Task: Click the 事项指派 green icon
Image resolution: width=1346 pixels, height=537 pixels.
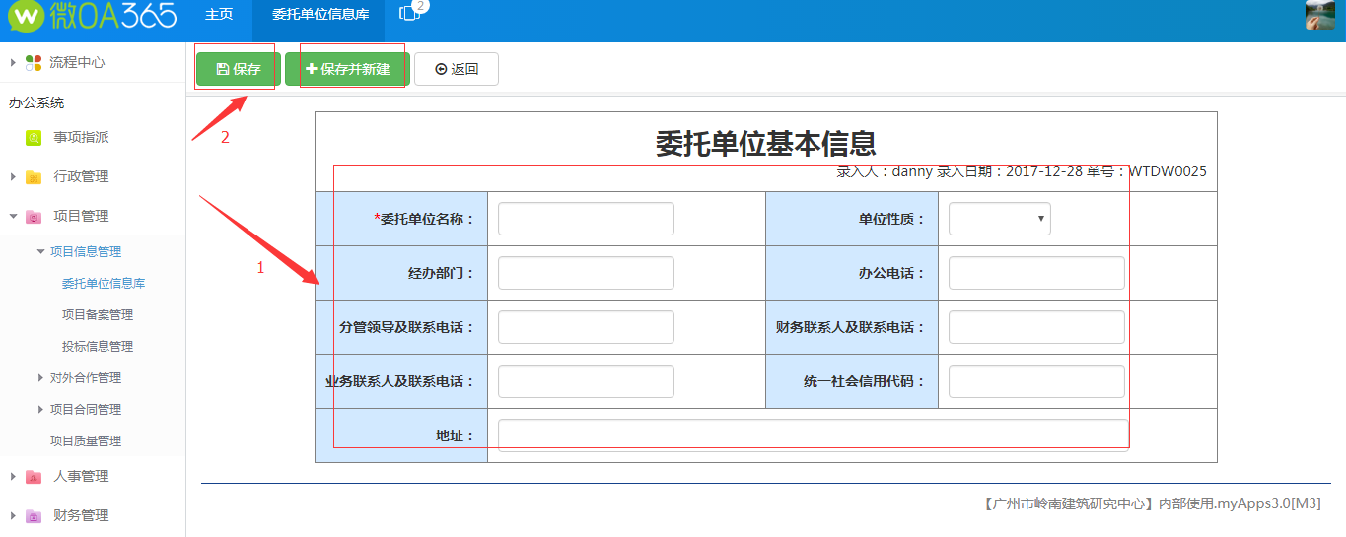Action: click(34, 138)
